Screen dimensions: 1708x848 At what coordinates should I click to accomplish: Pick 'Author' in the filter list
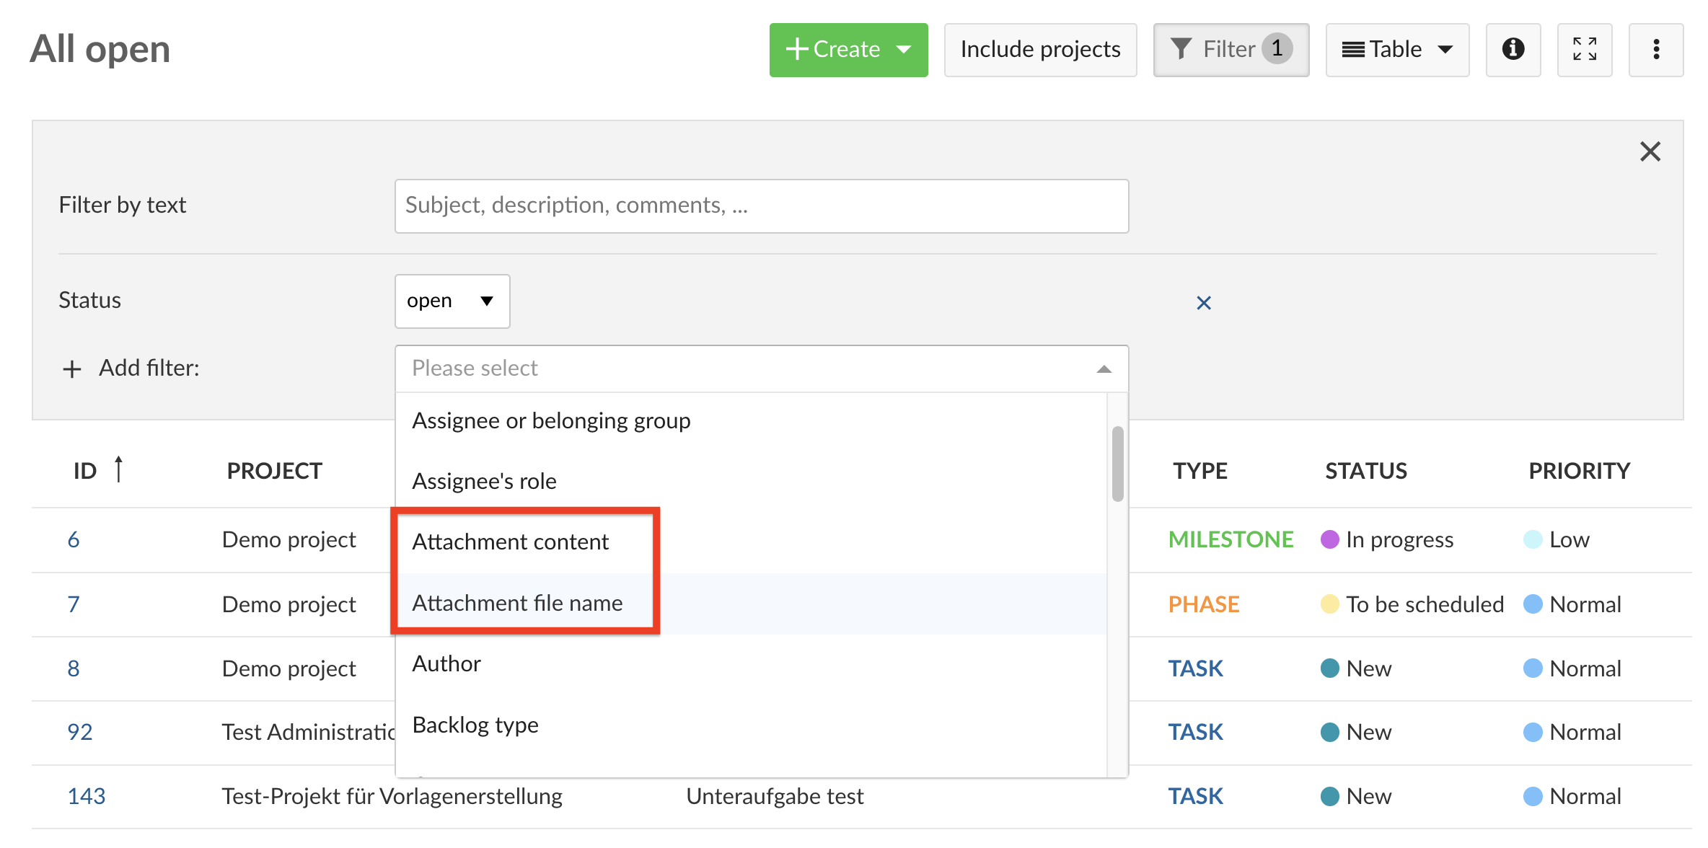click(x=446, y=663)
